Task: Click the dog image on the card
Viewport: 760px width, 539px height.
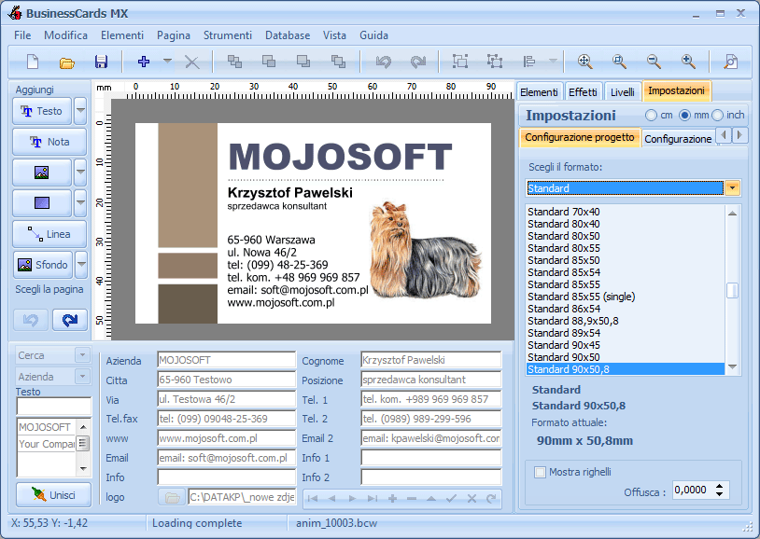Action: 425,249
